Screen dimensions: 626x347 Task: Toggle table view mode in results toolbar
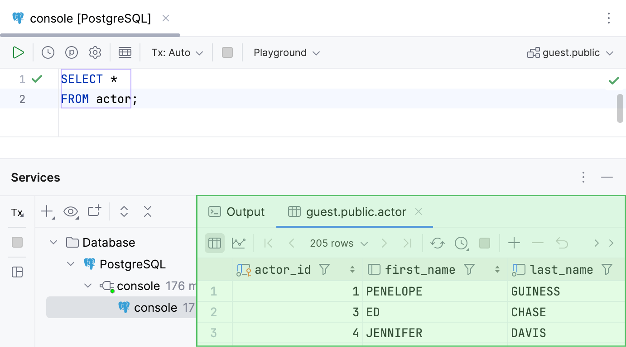215,244
